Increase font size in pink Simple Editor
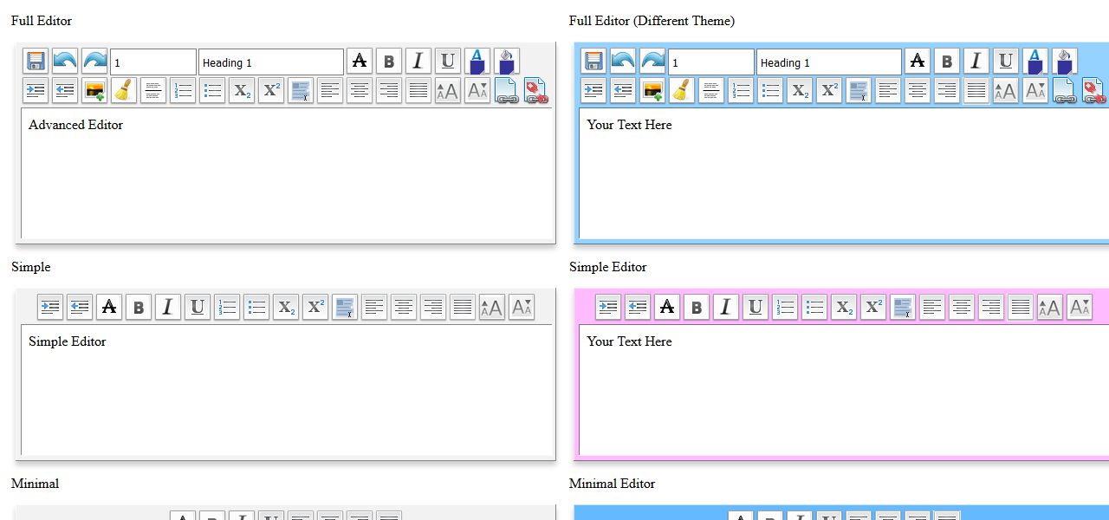Screen dimensions: 1109x520 pos(1050,307)
